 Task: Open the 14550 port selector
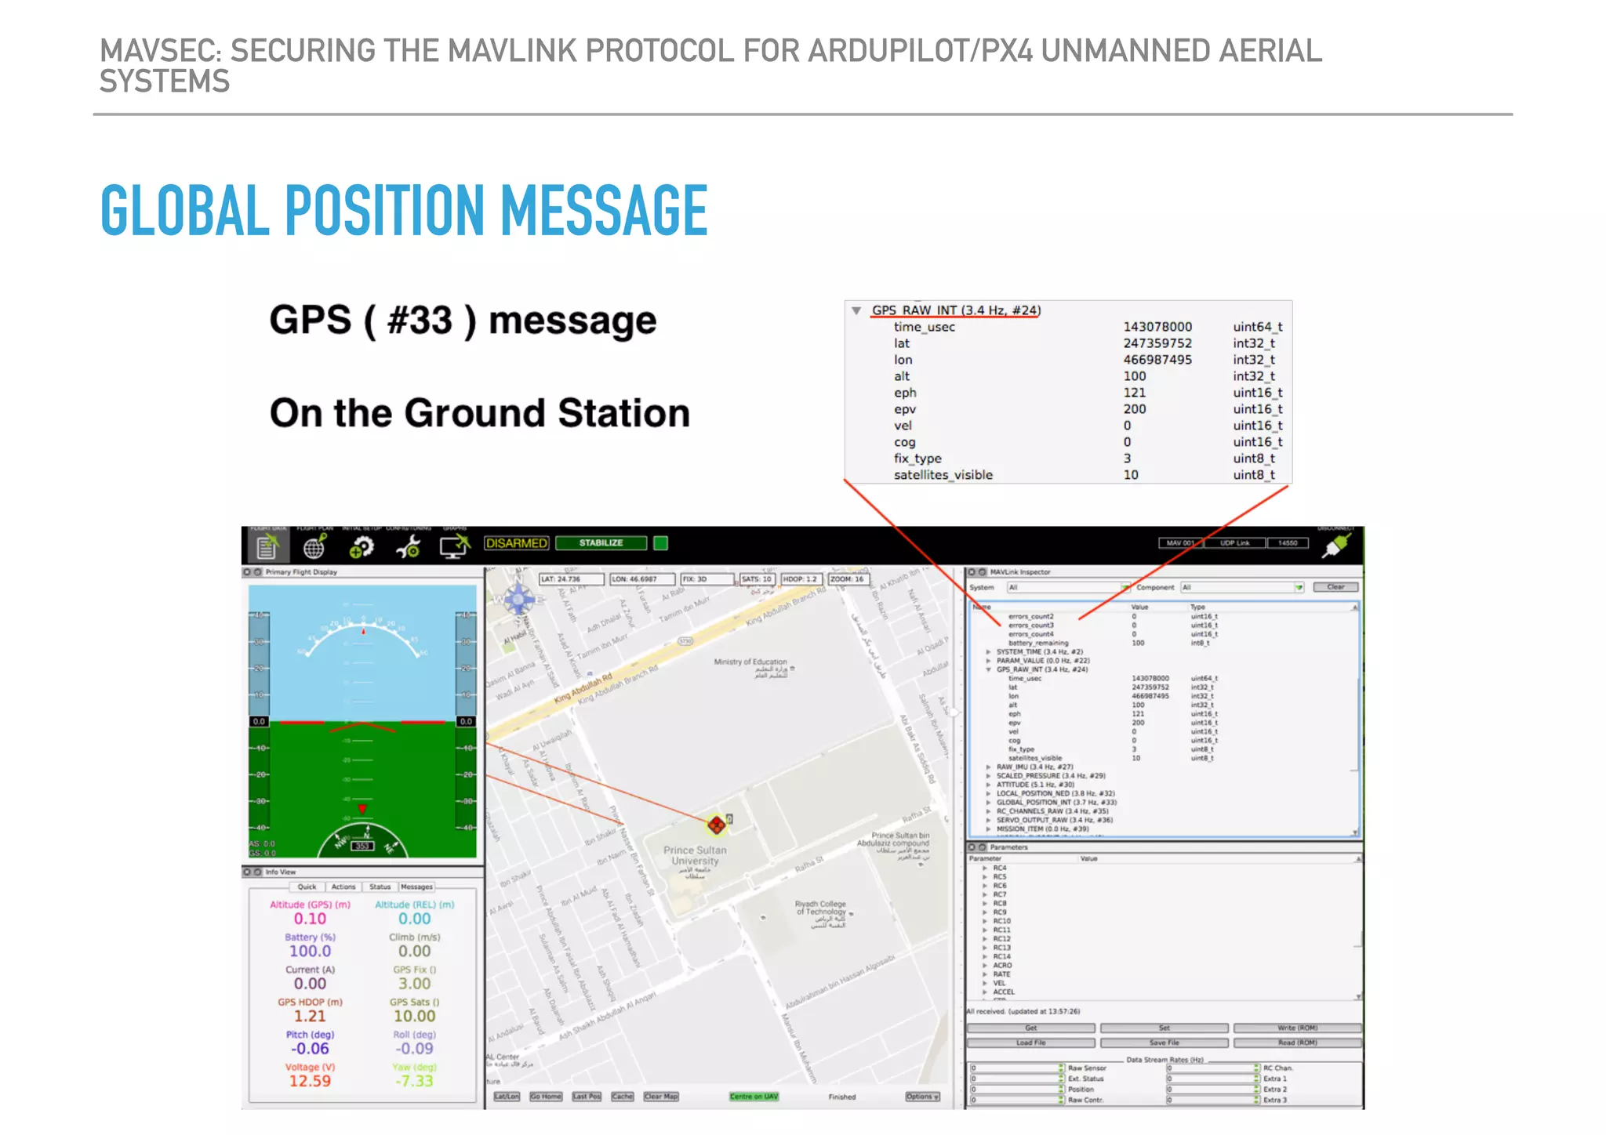click(x=1288, y=543)
